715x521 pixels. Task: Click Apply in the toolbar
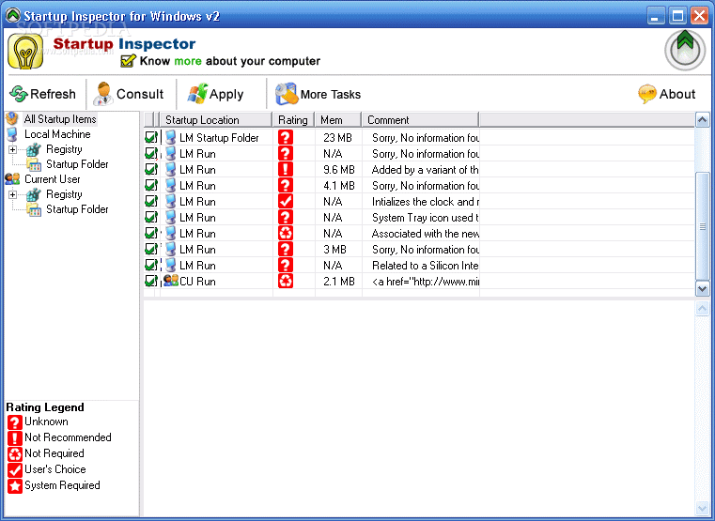point(215,94)
